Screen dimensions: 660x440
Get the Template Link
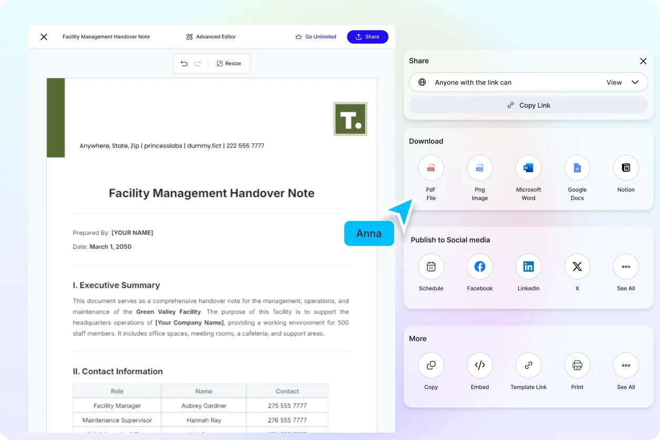click(529, 365)
